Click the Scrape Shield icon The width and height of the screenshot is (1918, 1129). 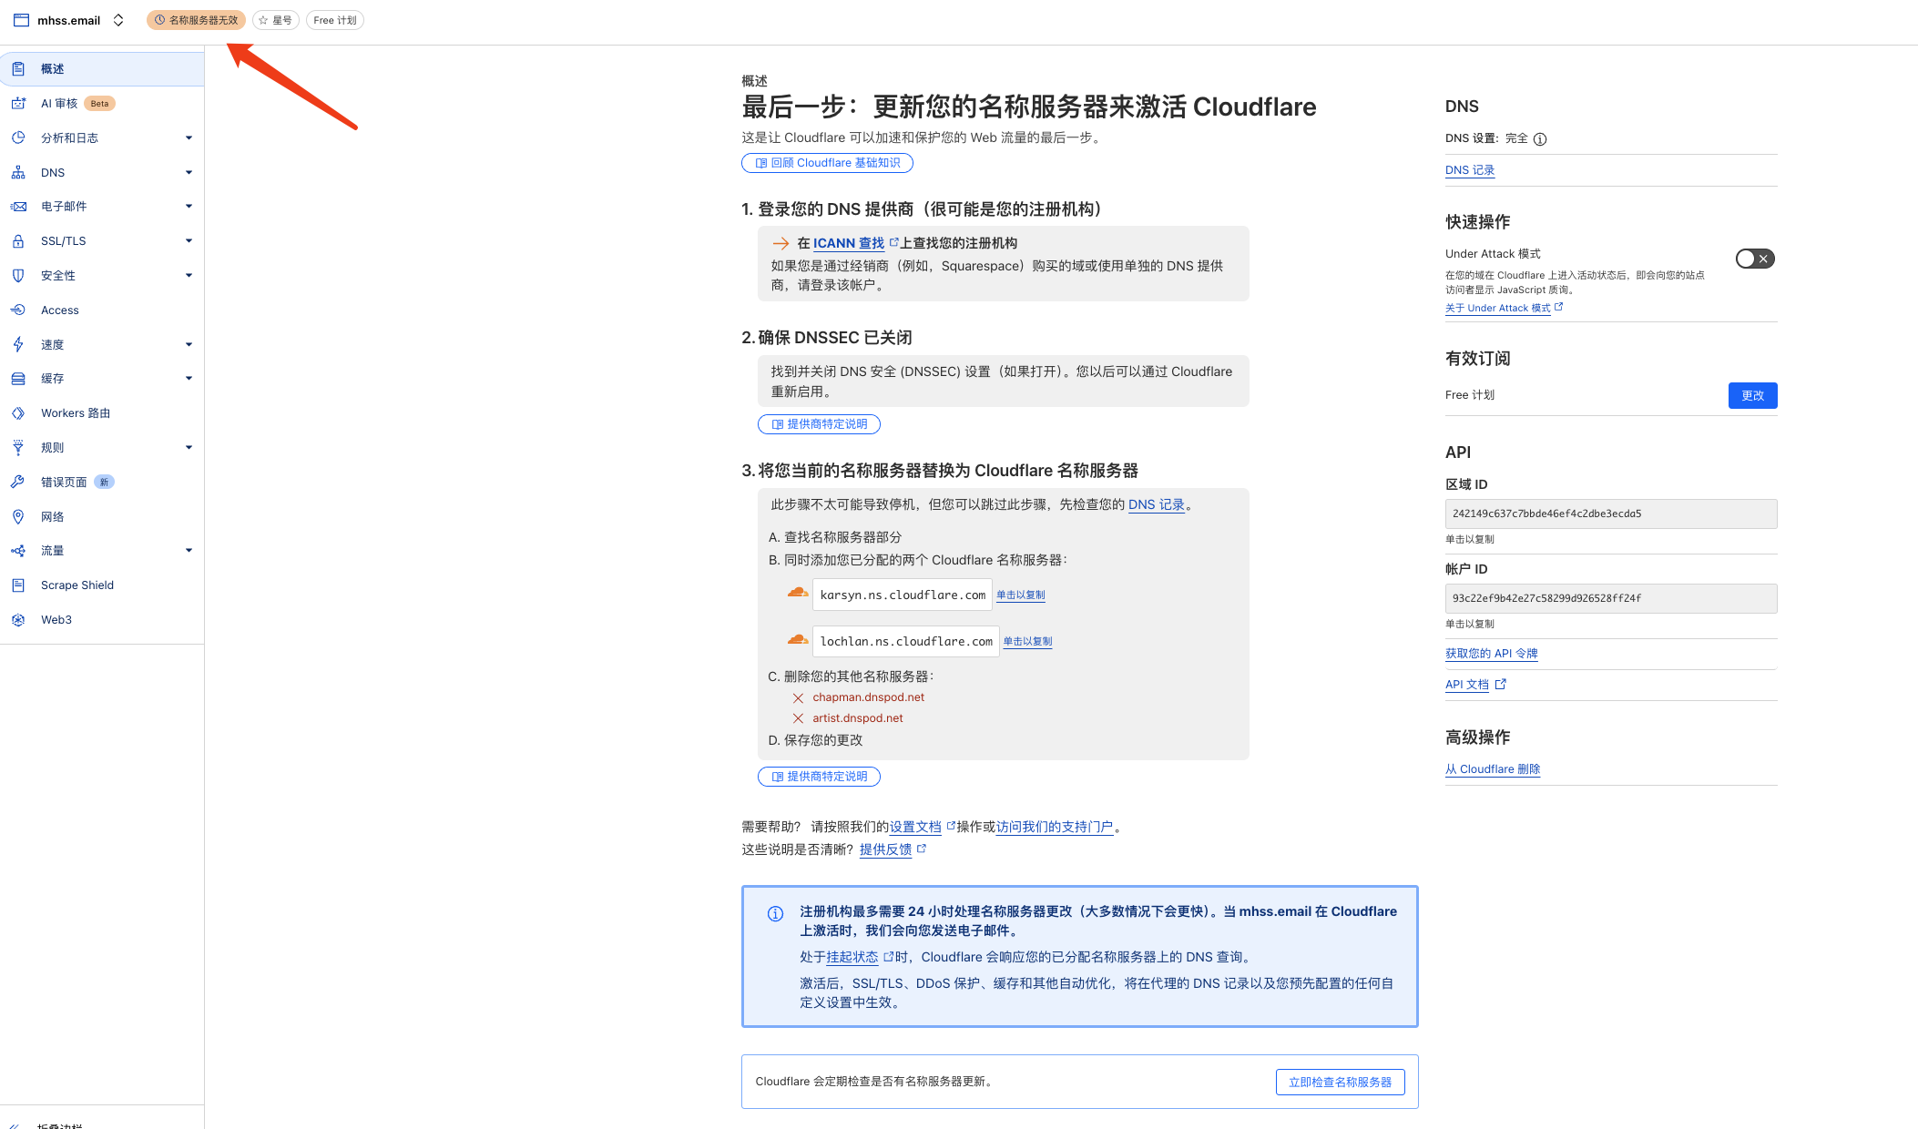pos(18,585)
